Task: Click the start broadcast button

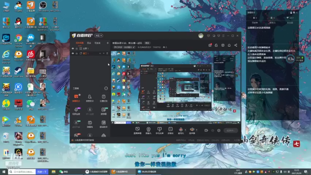Action: [x=231, y=131]
